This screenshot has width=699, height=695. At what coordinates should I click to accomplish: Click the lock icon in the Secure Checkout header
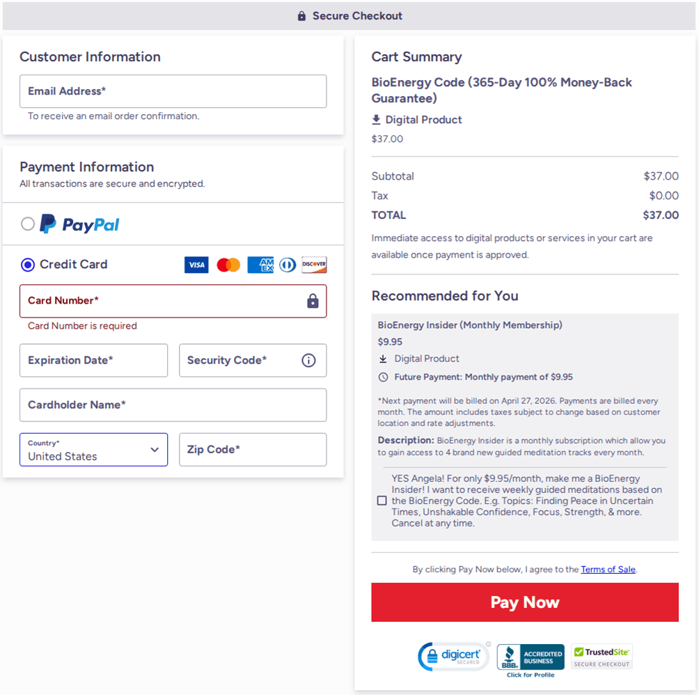[301, 15]
